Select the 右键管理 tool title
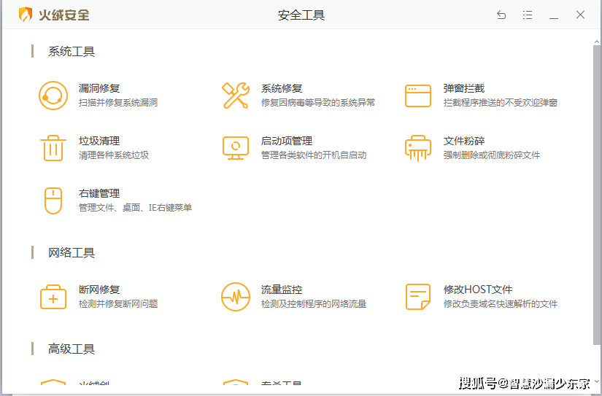The width and height of the screenshot is (602, 396). (99, 193)
